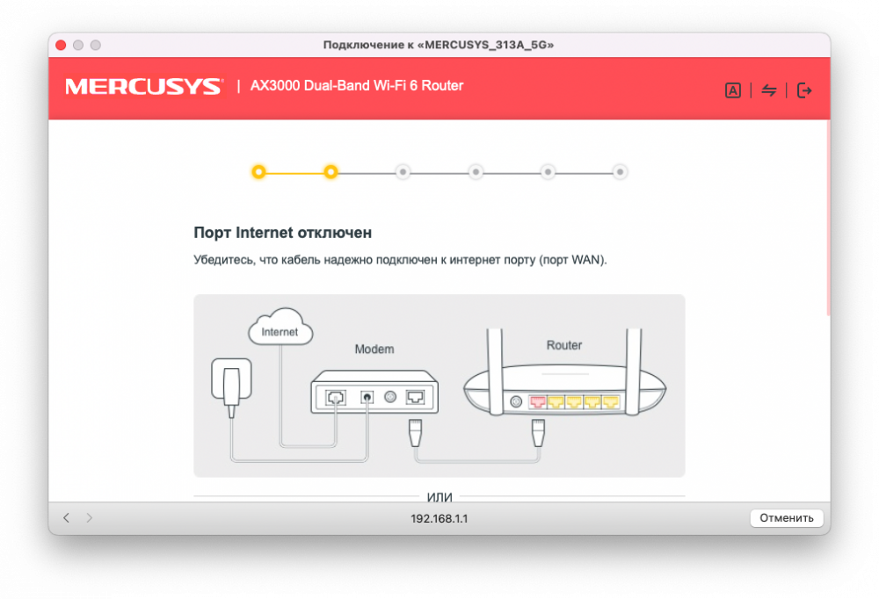Jump to the last step dot
Image resolution: width=879 pixels, height=599 pixels.
[620, 172]
